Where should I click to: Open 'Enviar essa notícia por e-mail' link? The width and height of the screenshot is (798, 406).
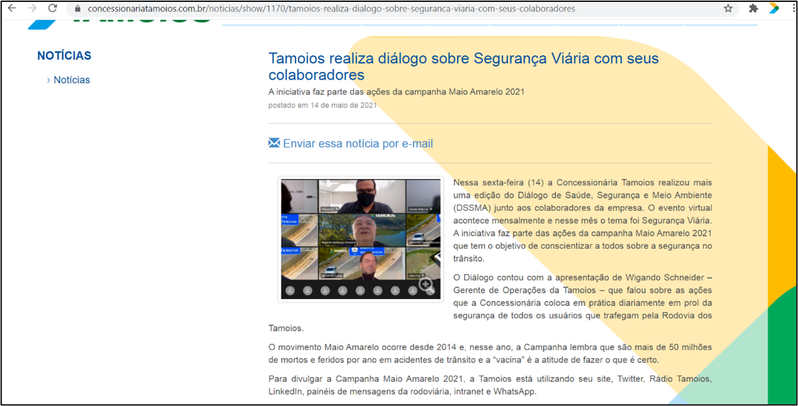tap(358, 144)
